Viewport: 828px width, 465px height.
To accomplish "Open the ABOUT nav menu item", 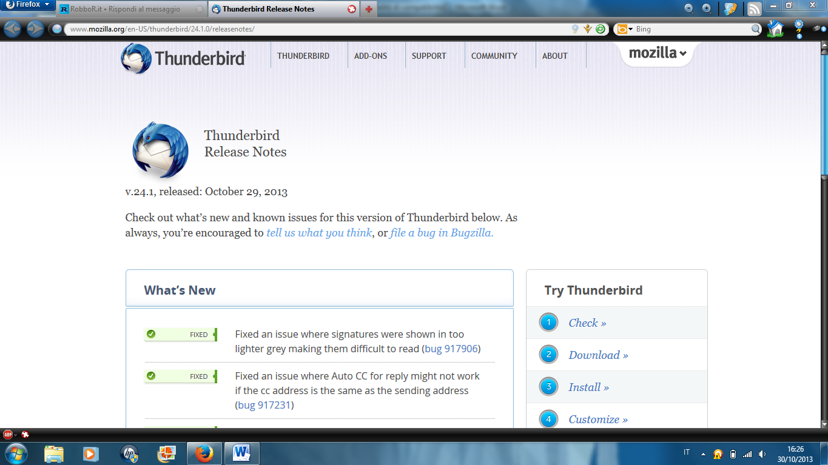I will (555, 56).
